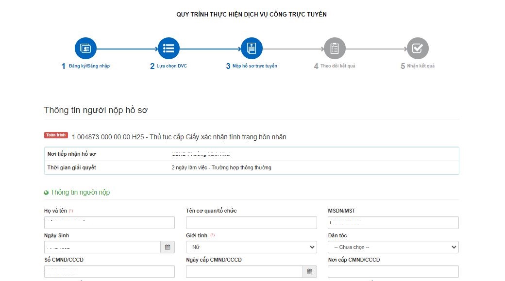Click the Theo dõi kết quả step icon
The width and height of the screenshot is (505, 281).
point(334,48)
